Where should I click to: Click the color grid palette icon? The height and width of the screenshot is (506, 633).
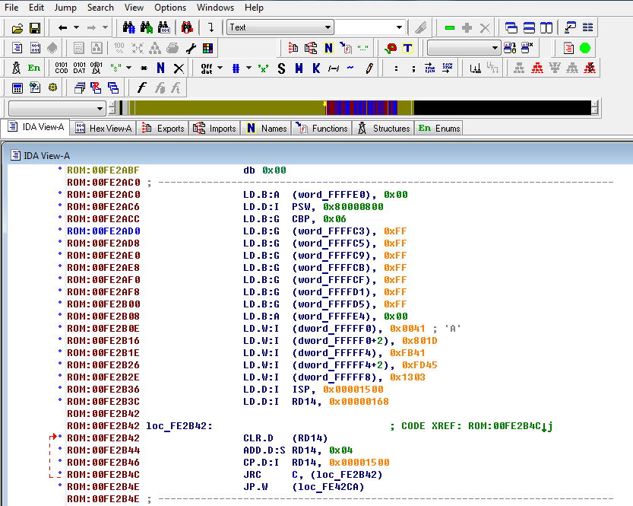pyautogui.click(x=207, y=48)
